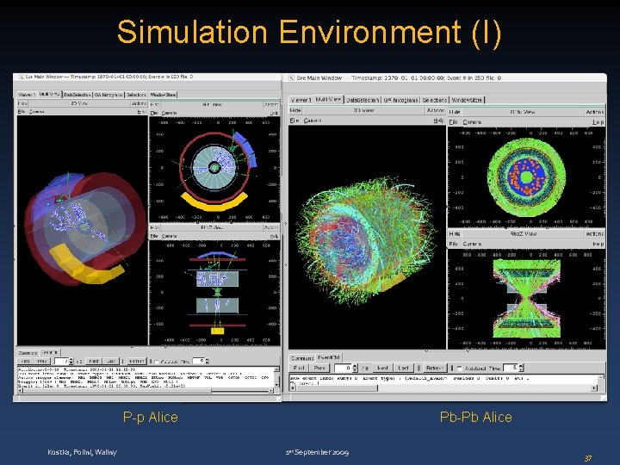The height and width of the screenshot is (465, 620).
Task: Select Multi View tab in Pb-Pb Alice window
Action: tap(328, 100)
